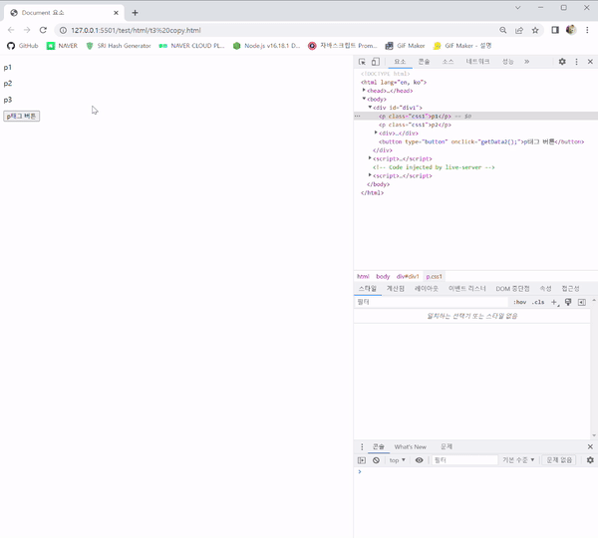This screenshot has width=598, height=538.
Task: Toggle the live expression eye icon
Action: (x=420, y=460)
